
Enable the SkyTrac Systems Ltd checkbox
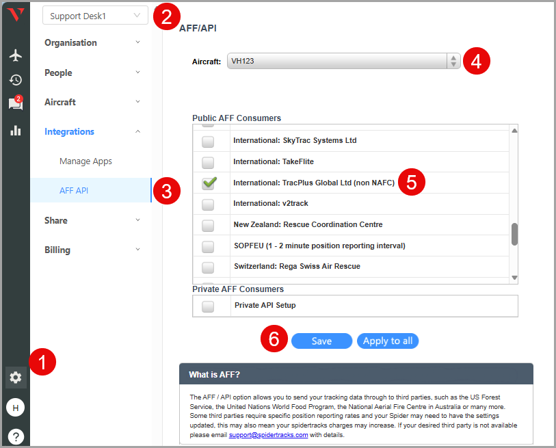pyautogui.click(x=208, y=141)
